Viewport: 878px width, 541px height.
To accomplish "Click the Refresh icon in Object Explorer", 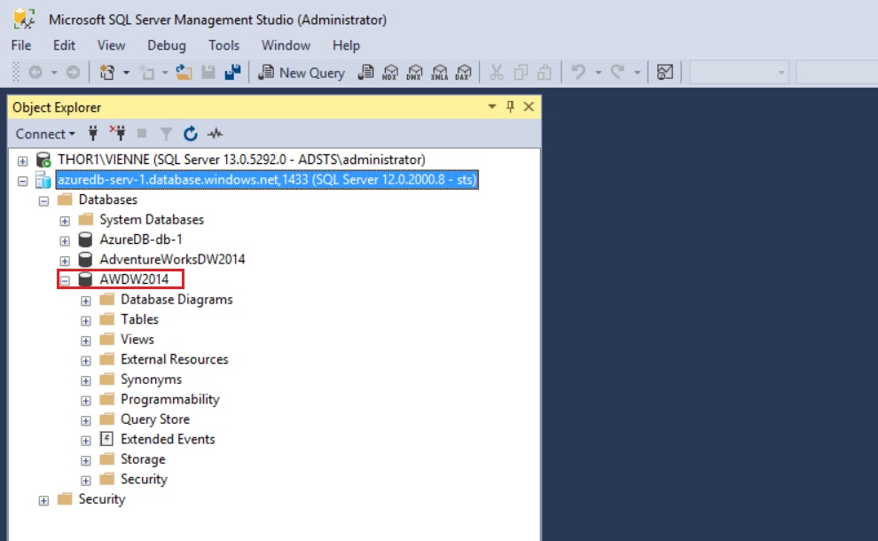I will point(191,133).
